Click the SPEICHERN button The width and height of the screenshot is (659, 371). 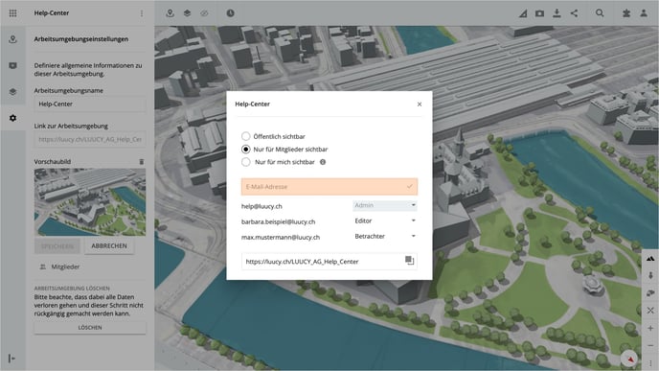point(57,246)
